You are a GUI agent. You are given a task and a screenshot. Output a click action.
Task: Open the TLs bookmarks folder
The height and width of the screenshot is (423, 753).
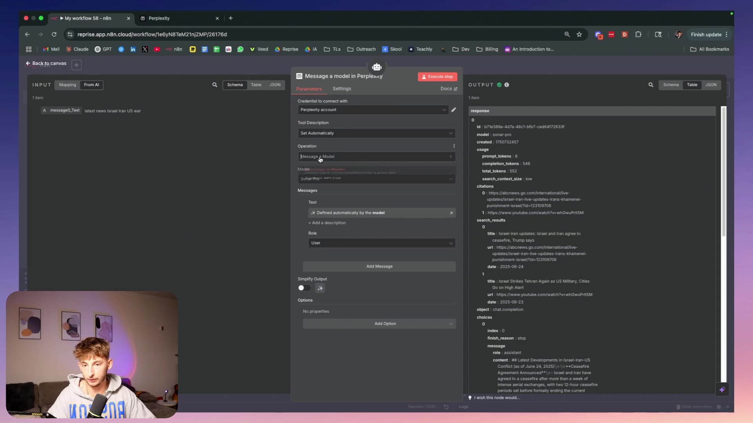point(332,49)
